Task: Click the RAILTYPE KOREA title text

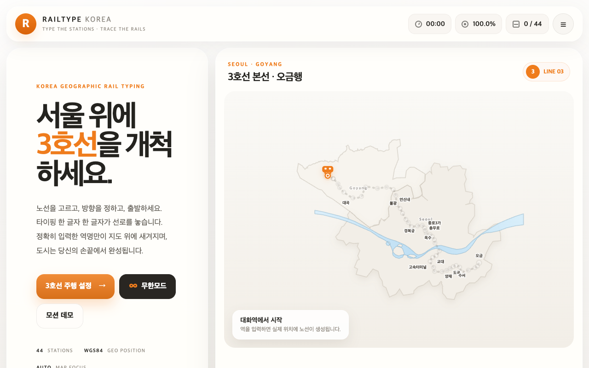Action: pos(77,19)
